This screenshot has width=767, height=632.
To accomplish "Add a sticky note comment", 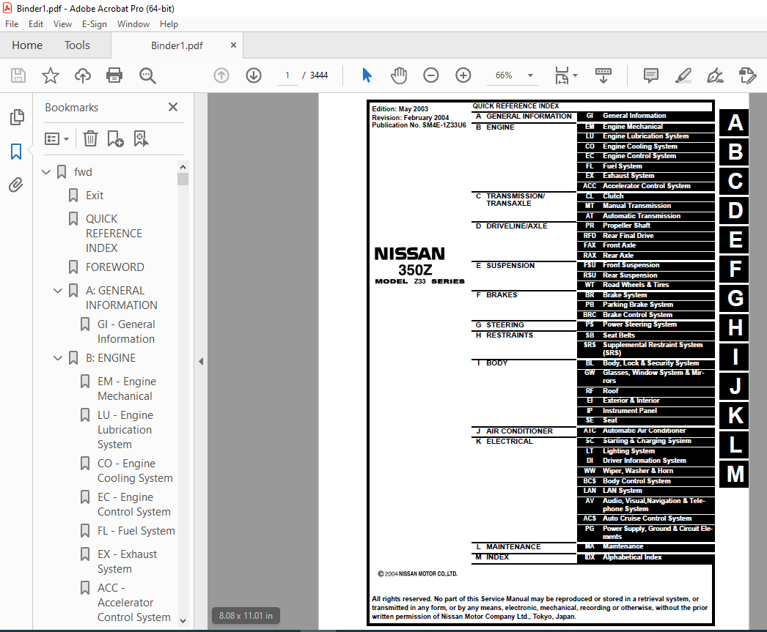I will coord(650,75).
